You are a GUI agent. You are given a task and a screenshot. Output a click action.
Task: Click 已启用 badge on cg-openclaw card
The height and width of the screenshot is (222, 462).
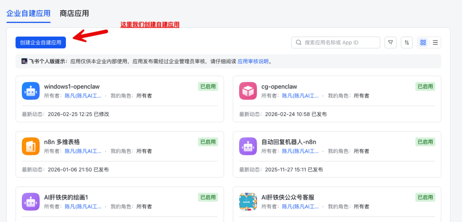pos(426,86)
